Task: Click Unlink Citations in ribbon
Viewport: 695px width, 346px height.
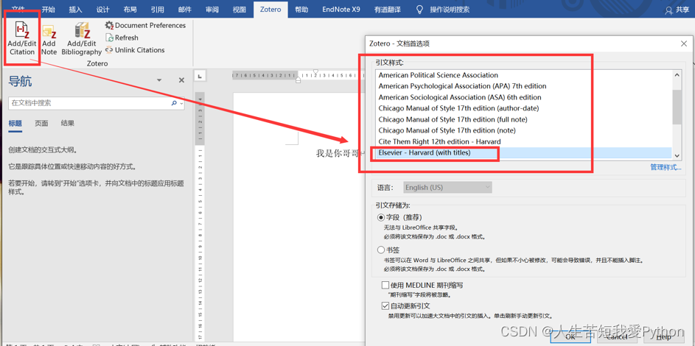Action: pyautogui.click(x=135, y=50)
